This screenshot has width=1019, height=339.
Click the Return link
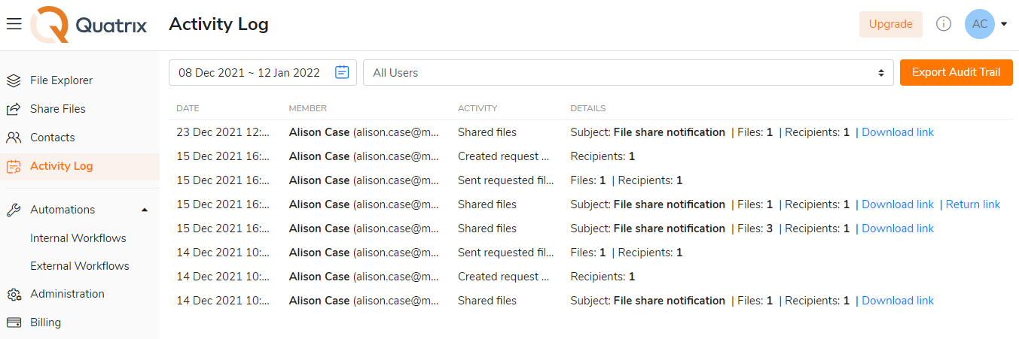pos(972,204)
